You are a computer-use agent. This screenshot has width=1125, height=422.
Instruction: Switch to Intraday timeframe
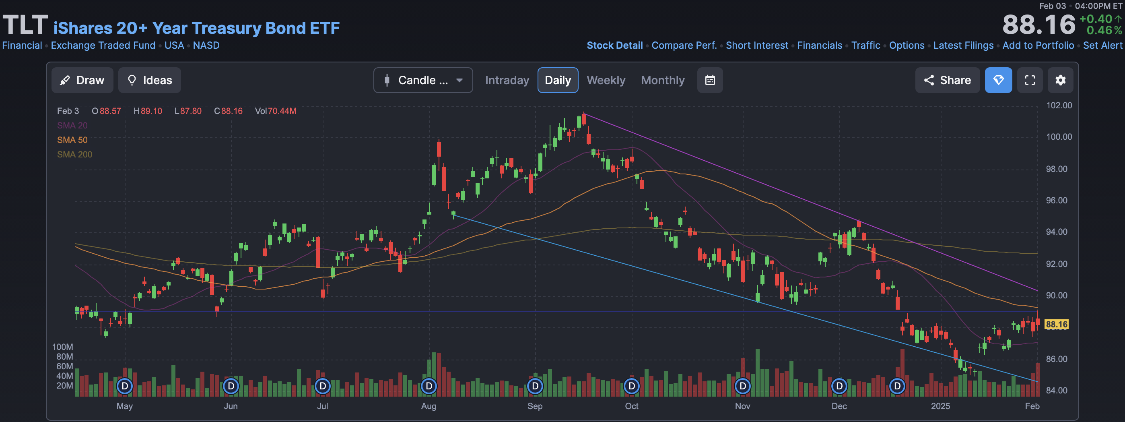click(507, 80)
